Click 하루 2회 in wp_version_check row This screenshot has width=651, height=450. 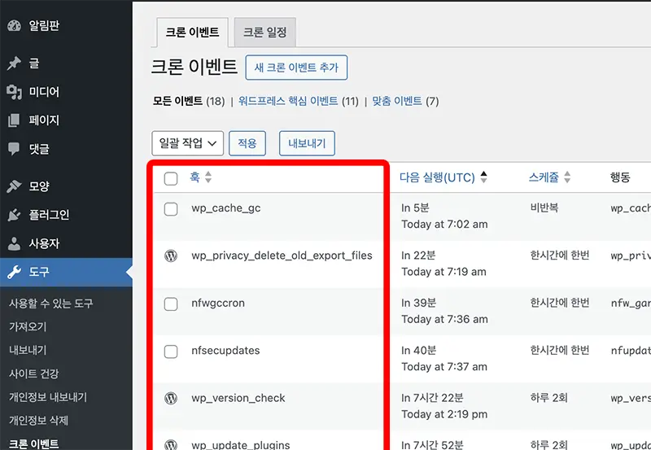(548, 398)
